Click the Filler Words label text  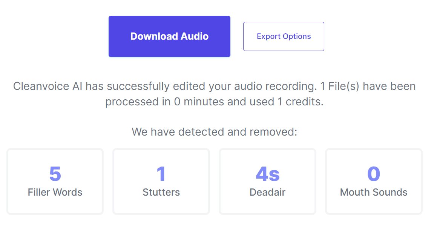55,192
